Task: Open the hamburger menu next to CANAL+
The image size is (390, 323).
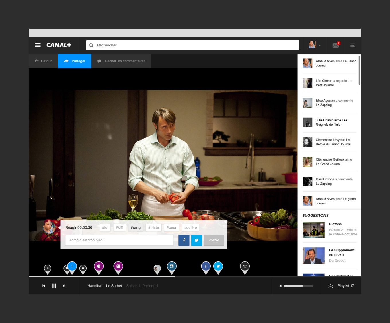Action: (38, 45)
